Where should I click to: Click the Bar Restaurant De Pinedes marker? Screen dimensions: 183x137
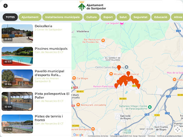click(103, 41)
